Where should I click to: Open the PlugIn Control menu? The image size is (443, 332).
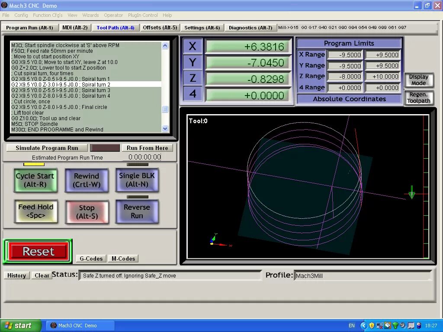(x=143, y=15)
